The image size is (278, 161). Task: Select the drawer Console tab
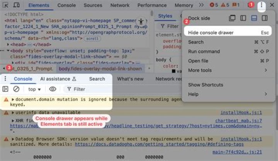click(x=23, y=79)
